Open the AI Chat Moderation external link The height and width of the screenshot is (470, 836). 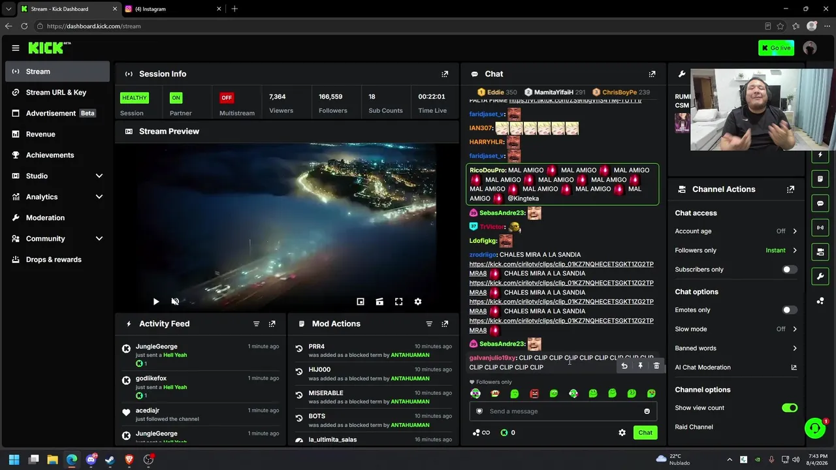794,368
